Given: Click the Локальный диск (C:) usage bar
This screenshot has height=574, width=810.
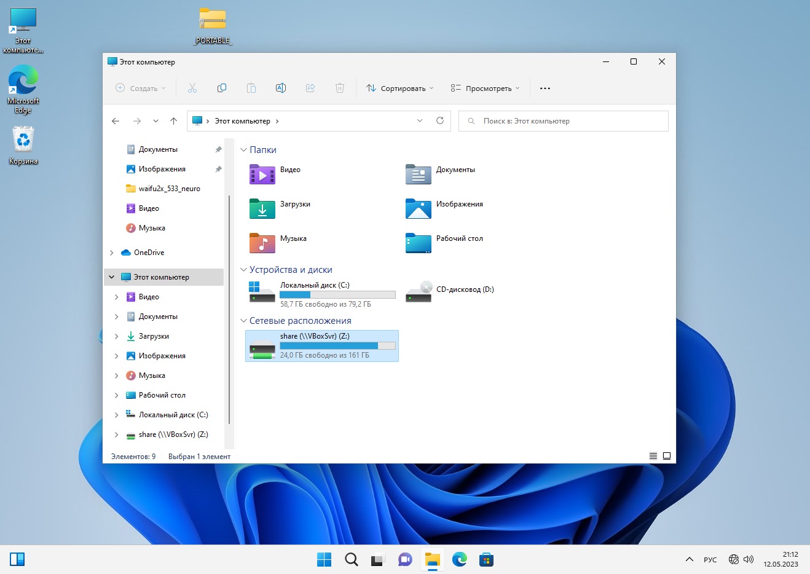Looking at the screenshot, I should [337, 295].
